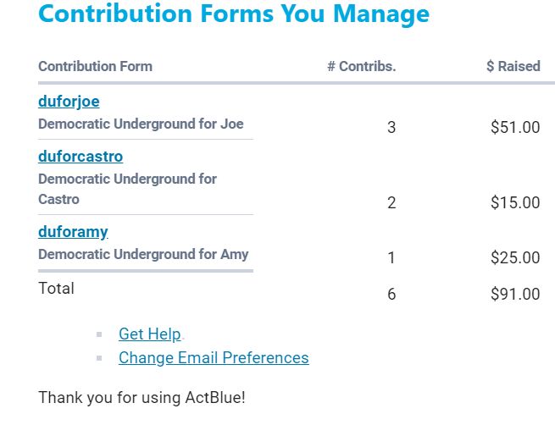Click the # Contribs. column header
555x425 pixels.
tap(362, 66)
